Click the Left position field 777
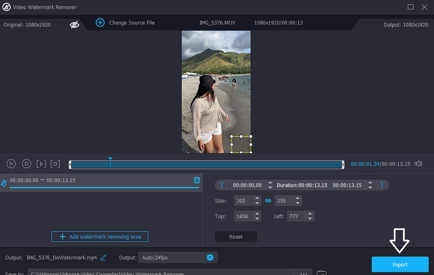This screenshot has width=434, height=275. tap(296, 216)
